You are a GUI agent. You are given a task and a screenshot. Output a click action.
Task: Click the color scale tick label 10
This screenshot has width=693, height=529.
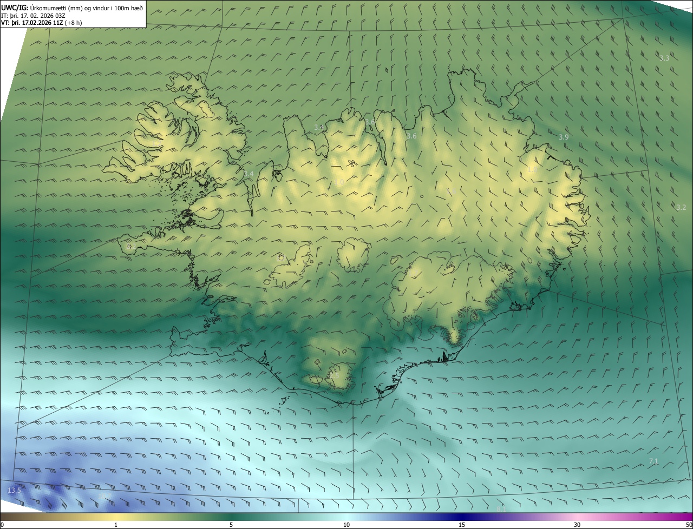click(x=346, y=525)
